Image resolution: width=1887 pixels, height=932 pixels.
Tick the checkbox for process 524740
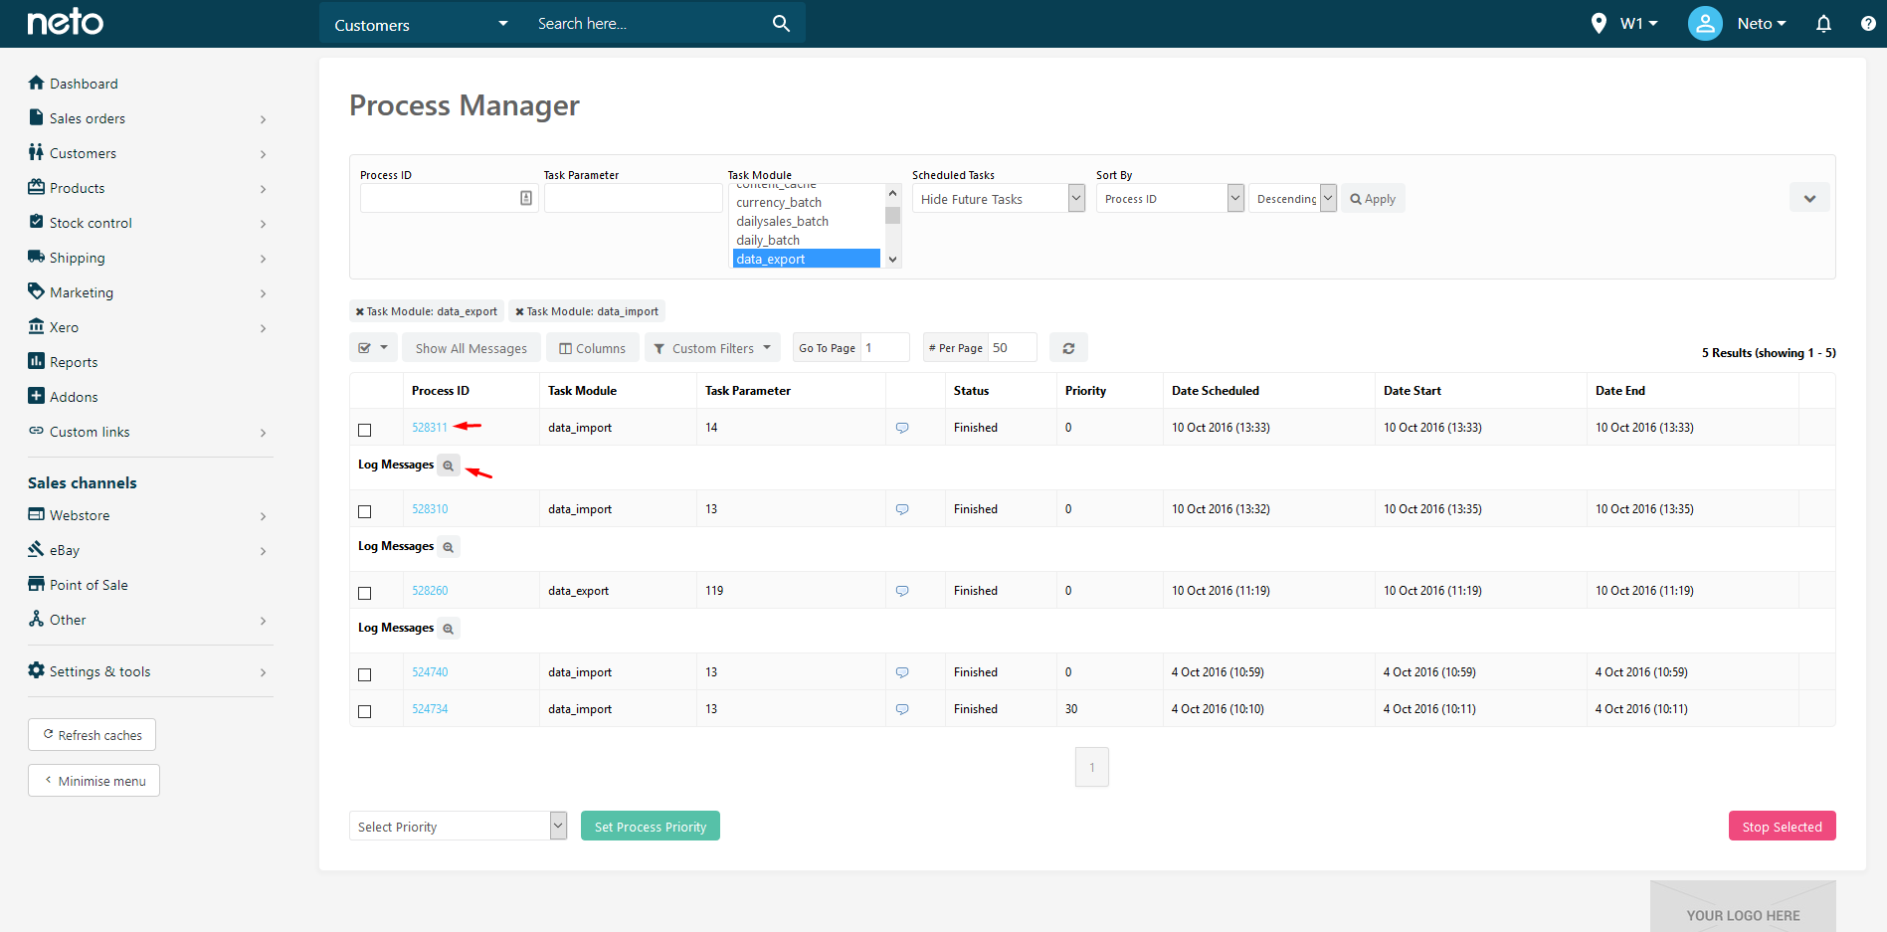tap(365, 674)
